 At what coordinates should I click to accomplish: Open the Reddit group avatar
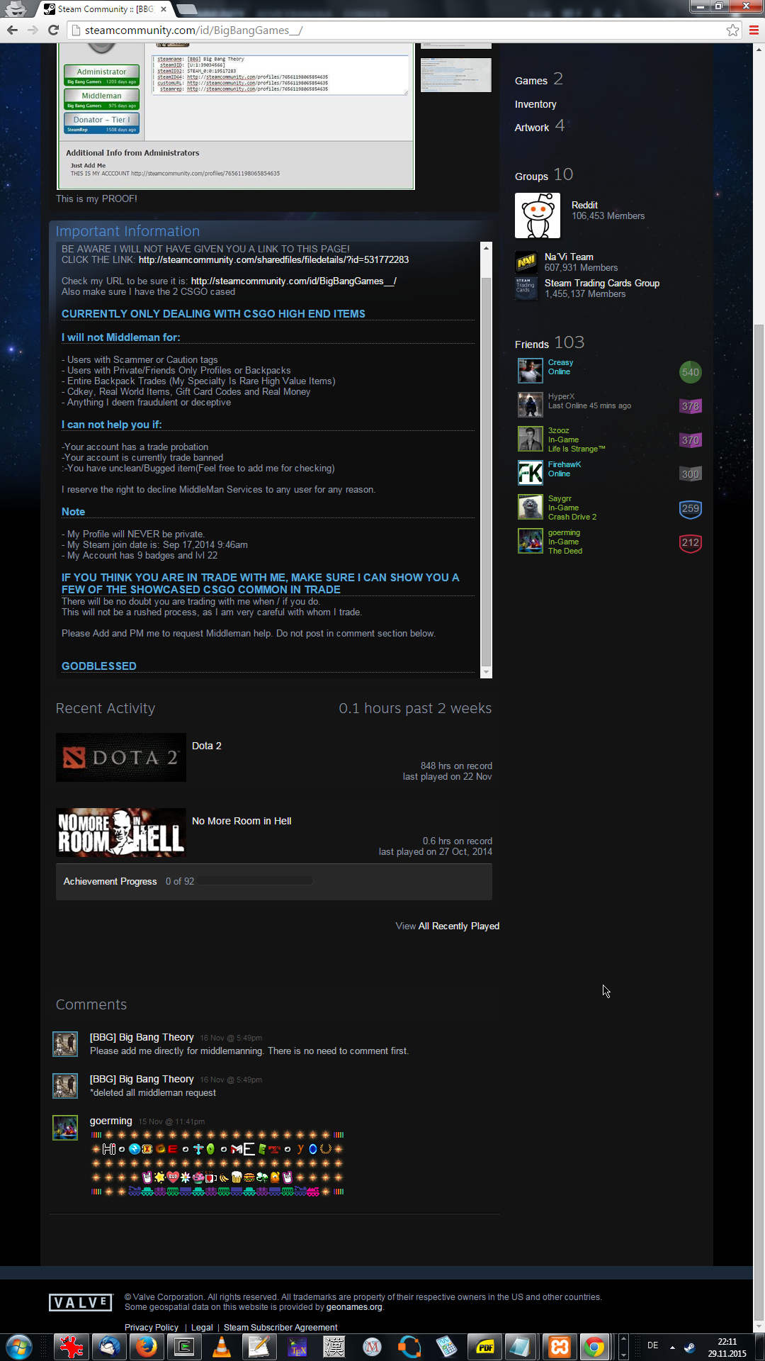pos(537,215)
